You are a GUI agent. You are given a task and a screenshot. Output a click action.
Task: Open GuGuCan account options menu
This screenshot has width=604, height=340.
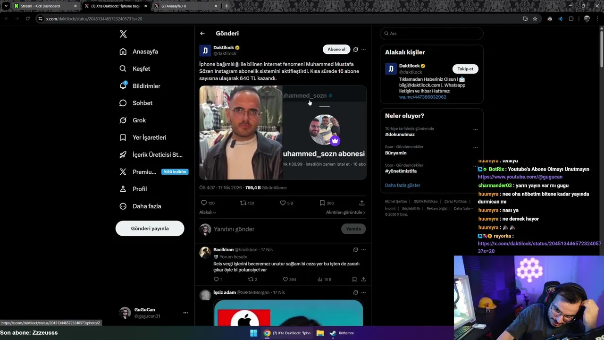tap(185, 313)
